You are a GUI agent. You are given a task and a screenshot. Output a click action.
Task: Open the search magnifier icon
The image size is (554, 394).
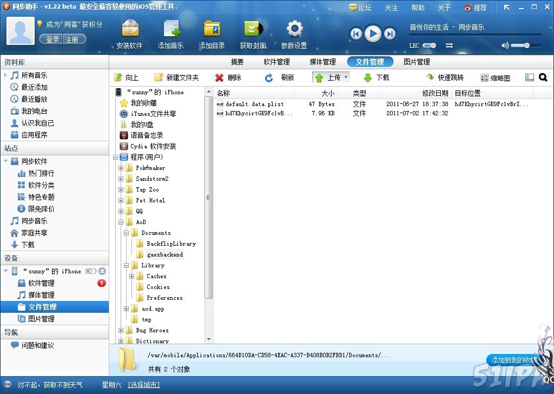click(x=543, y=77)
